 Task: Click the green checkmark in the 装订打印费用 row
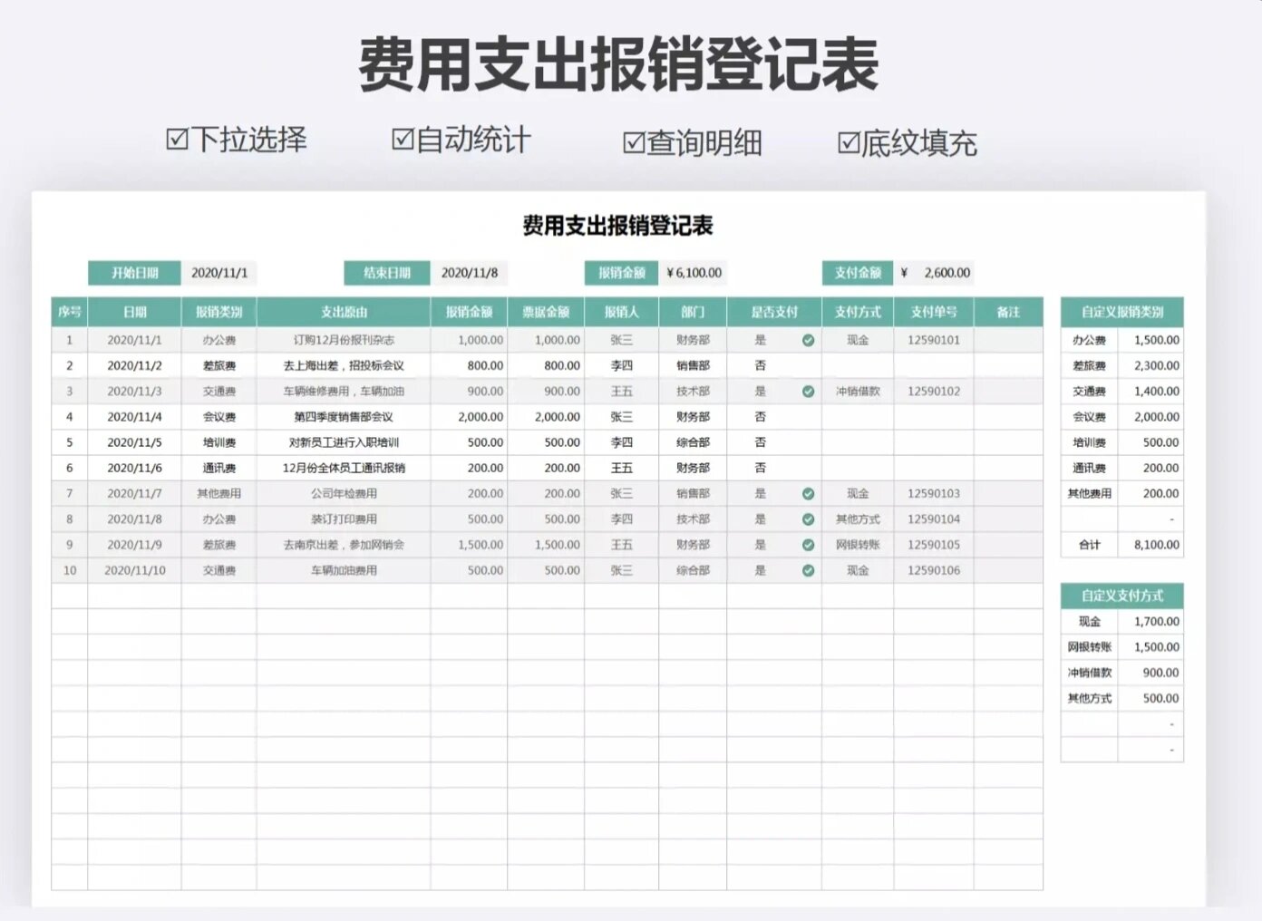pyautogui.click(x=808, y=519)
